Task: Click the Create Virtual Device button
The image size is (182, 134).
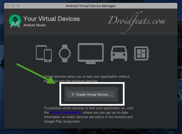Action: [x=91, y=94]
